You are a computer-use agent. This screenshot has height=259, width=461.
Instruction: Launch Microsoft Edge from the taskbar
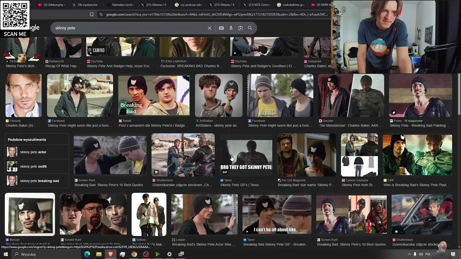(87, 254)
